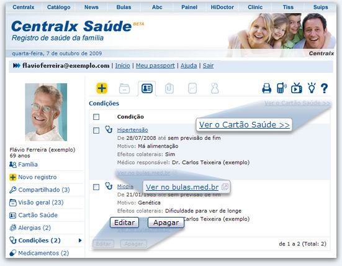Open the Bulas top navigation tab
The width and height of the screenshot is (342, 266).
tap(124, 7)
